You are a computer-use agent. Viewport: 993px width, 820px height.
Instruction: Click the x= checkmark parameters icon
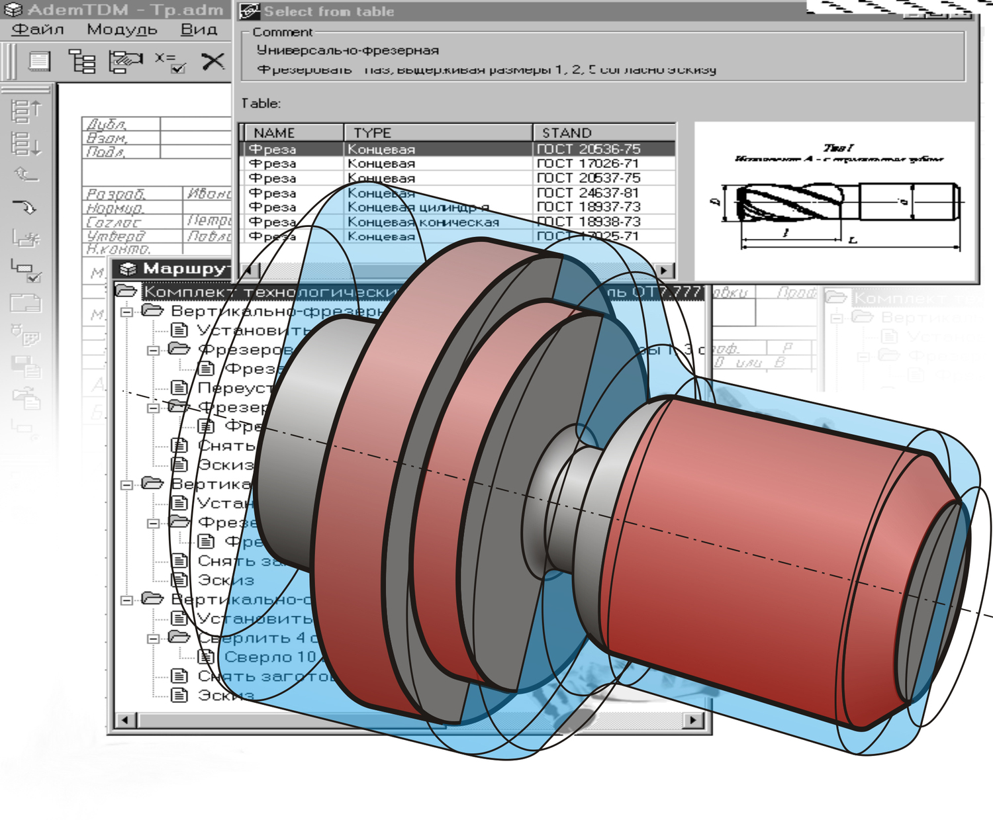click(x=169, y=62)
